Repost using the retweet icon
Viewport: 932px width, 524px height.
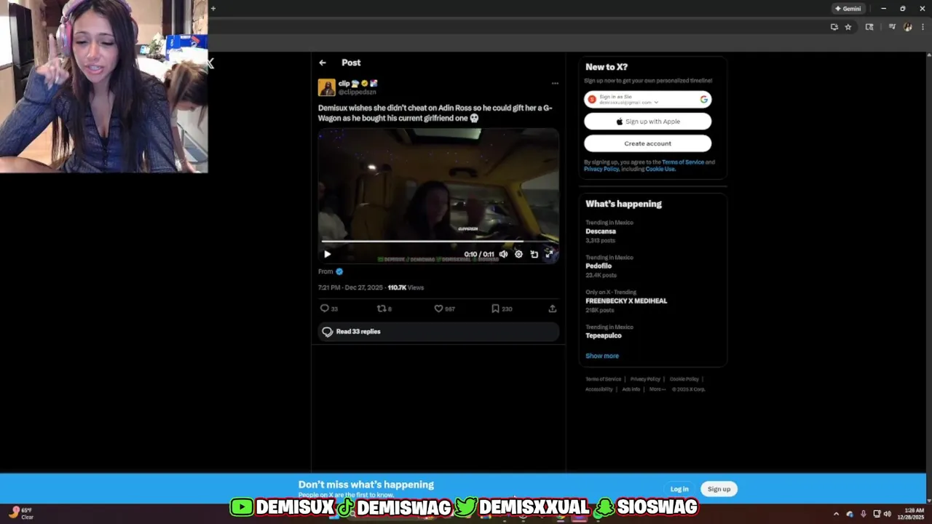point(381,309)
